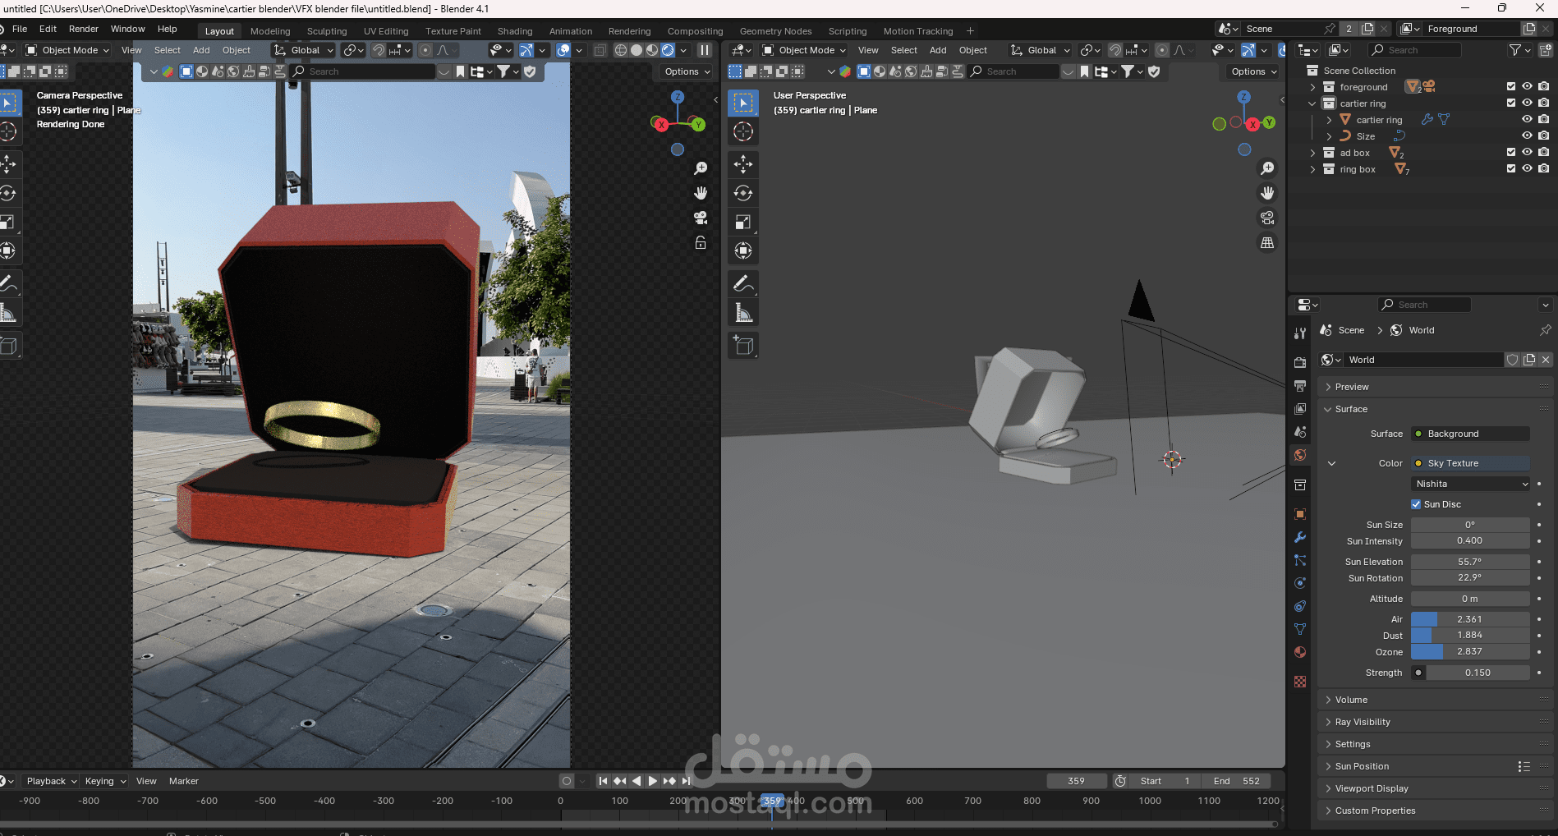Play the animation forward
Viewport: 1558px width, 836px height.
tap(653, 781)
